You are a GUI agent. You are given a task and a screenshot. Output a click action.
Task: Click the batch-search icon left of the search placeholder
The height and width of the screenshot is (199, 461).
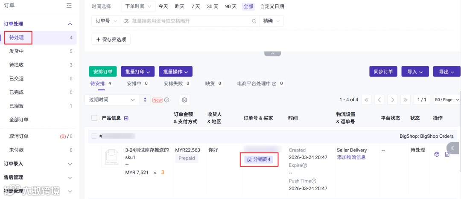[x=126, y=21]
